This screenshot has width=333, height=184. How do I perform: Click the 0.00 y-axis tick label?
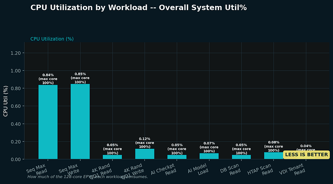tap(16, 159)
